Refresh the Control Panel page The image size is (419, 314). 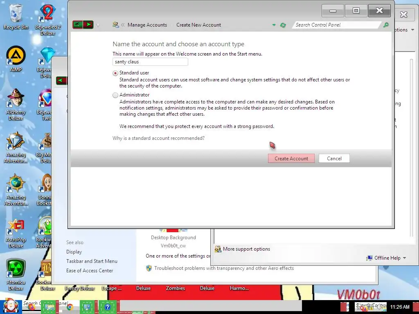283,25
